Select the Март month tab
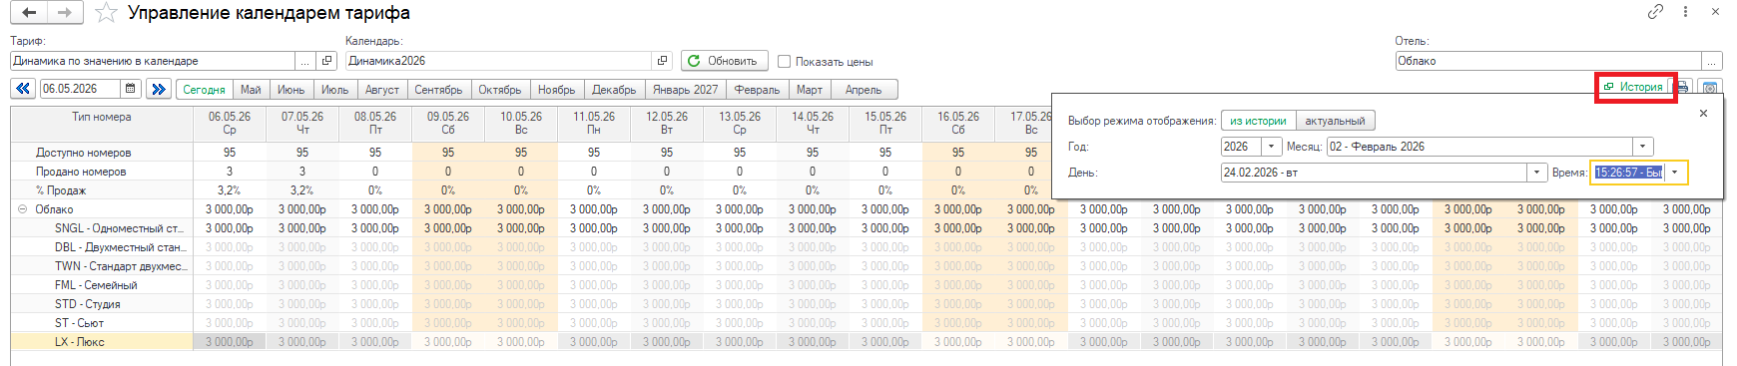The image size is (1737, 366). point(810,90)
